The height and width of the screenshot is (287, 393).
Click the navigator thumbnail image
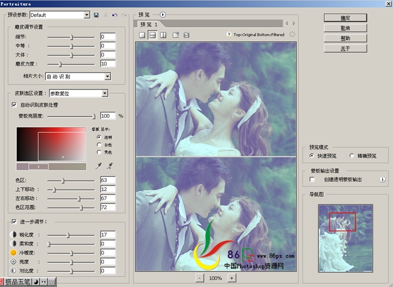pos(345,238)
